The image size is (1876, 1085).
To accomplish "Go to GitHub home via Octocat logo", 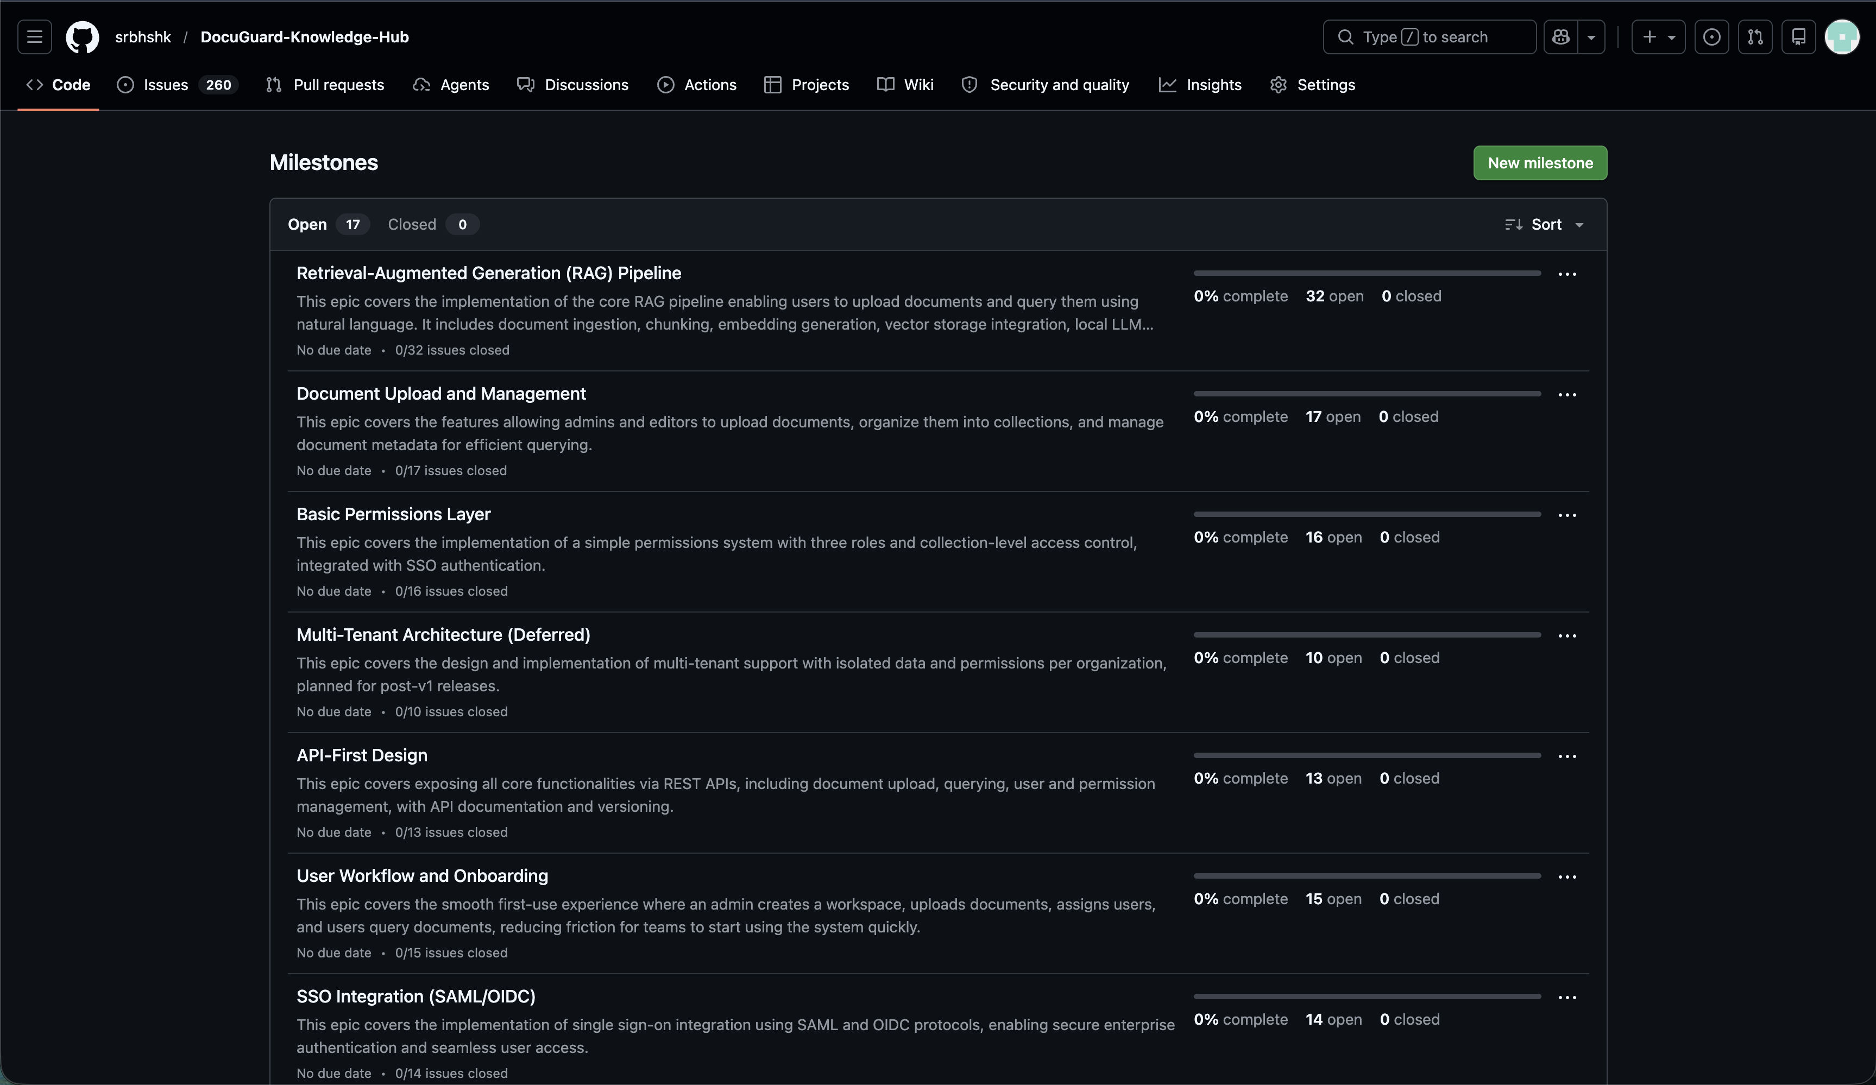I will pos(82,36).
